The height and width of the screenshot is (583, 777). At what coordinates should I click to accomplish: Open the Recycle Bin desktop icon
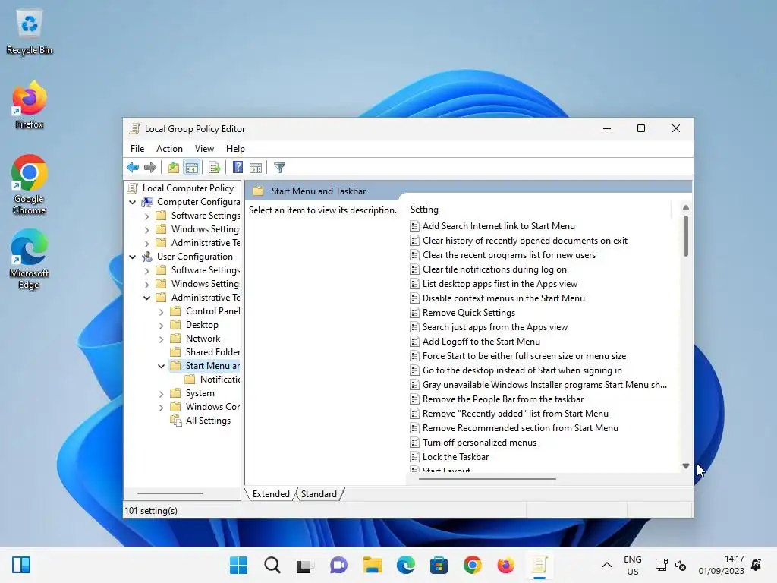point(30,32)
